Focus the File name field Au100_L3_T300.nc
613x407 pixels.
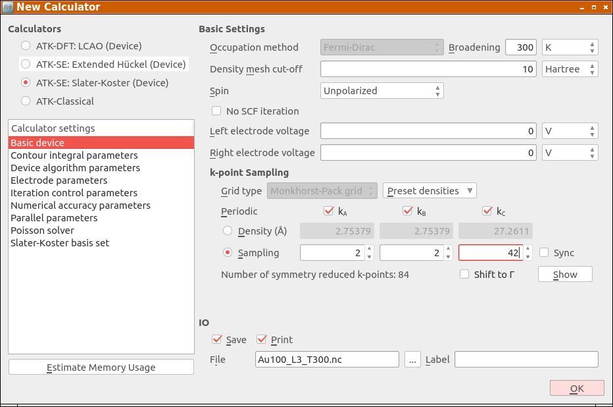click(x=328, y=360)
